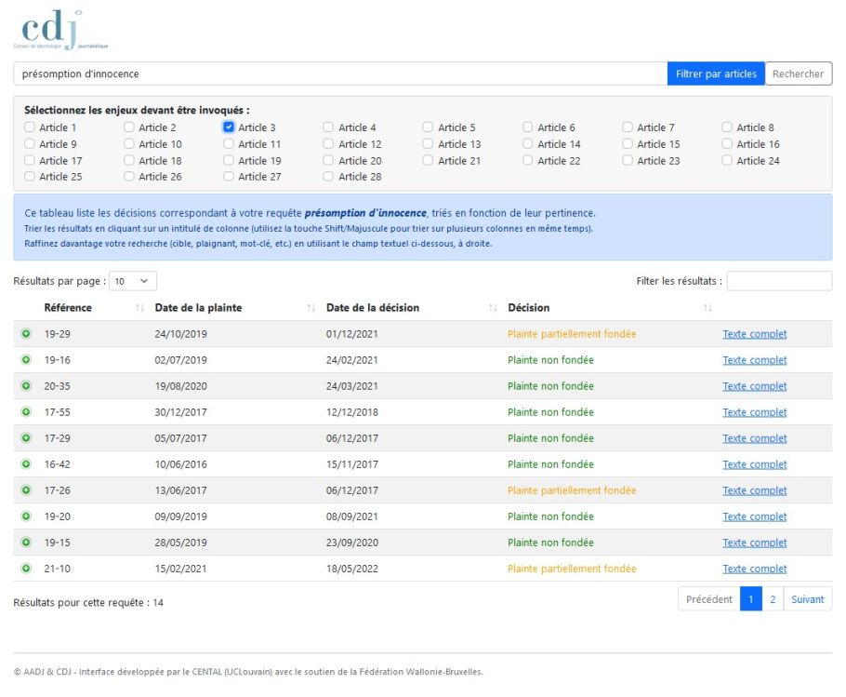Focus the Filter les résultats field
The image size is (846, 697).
(x=779, y=281)
